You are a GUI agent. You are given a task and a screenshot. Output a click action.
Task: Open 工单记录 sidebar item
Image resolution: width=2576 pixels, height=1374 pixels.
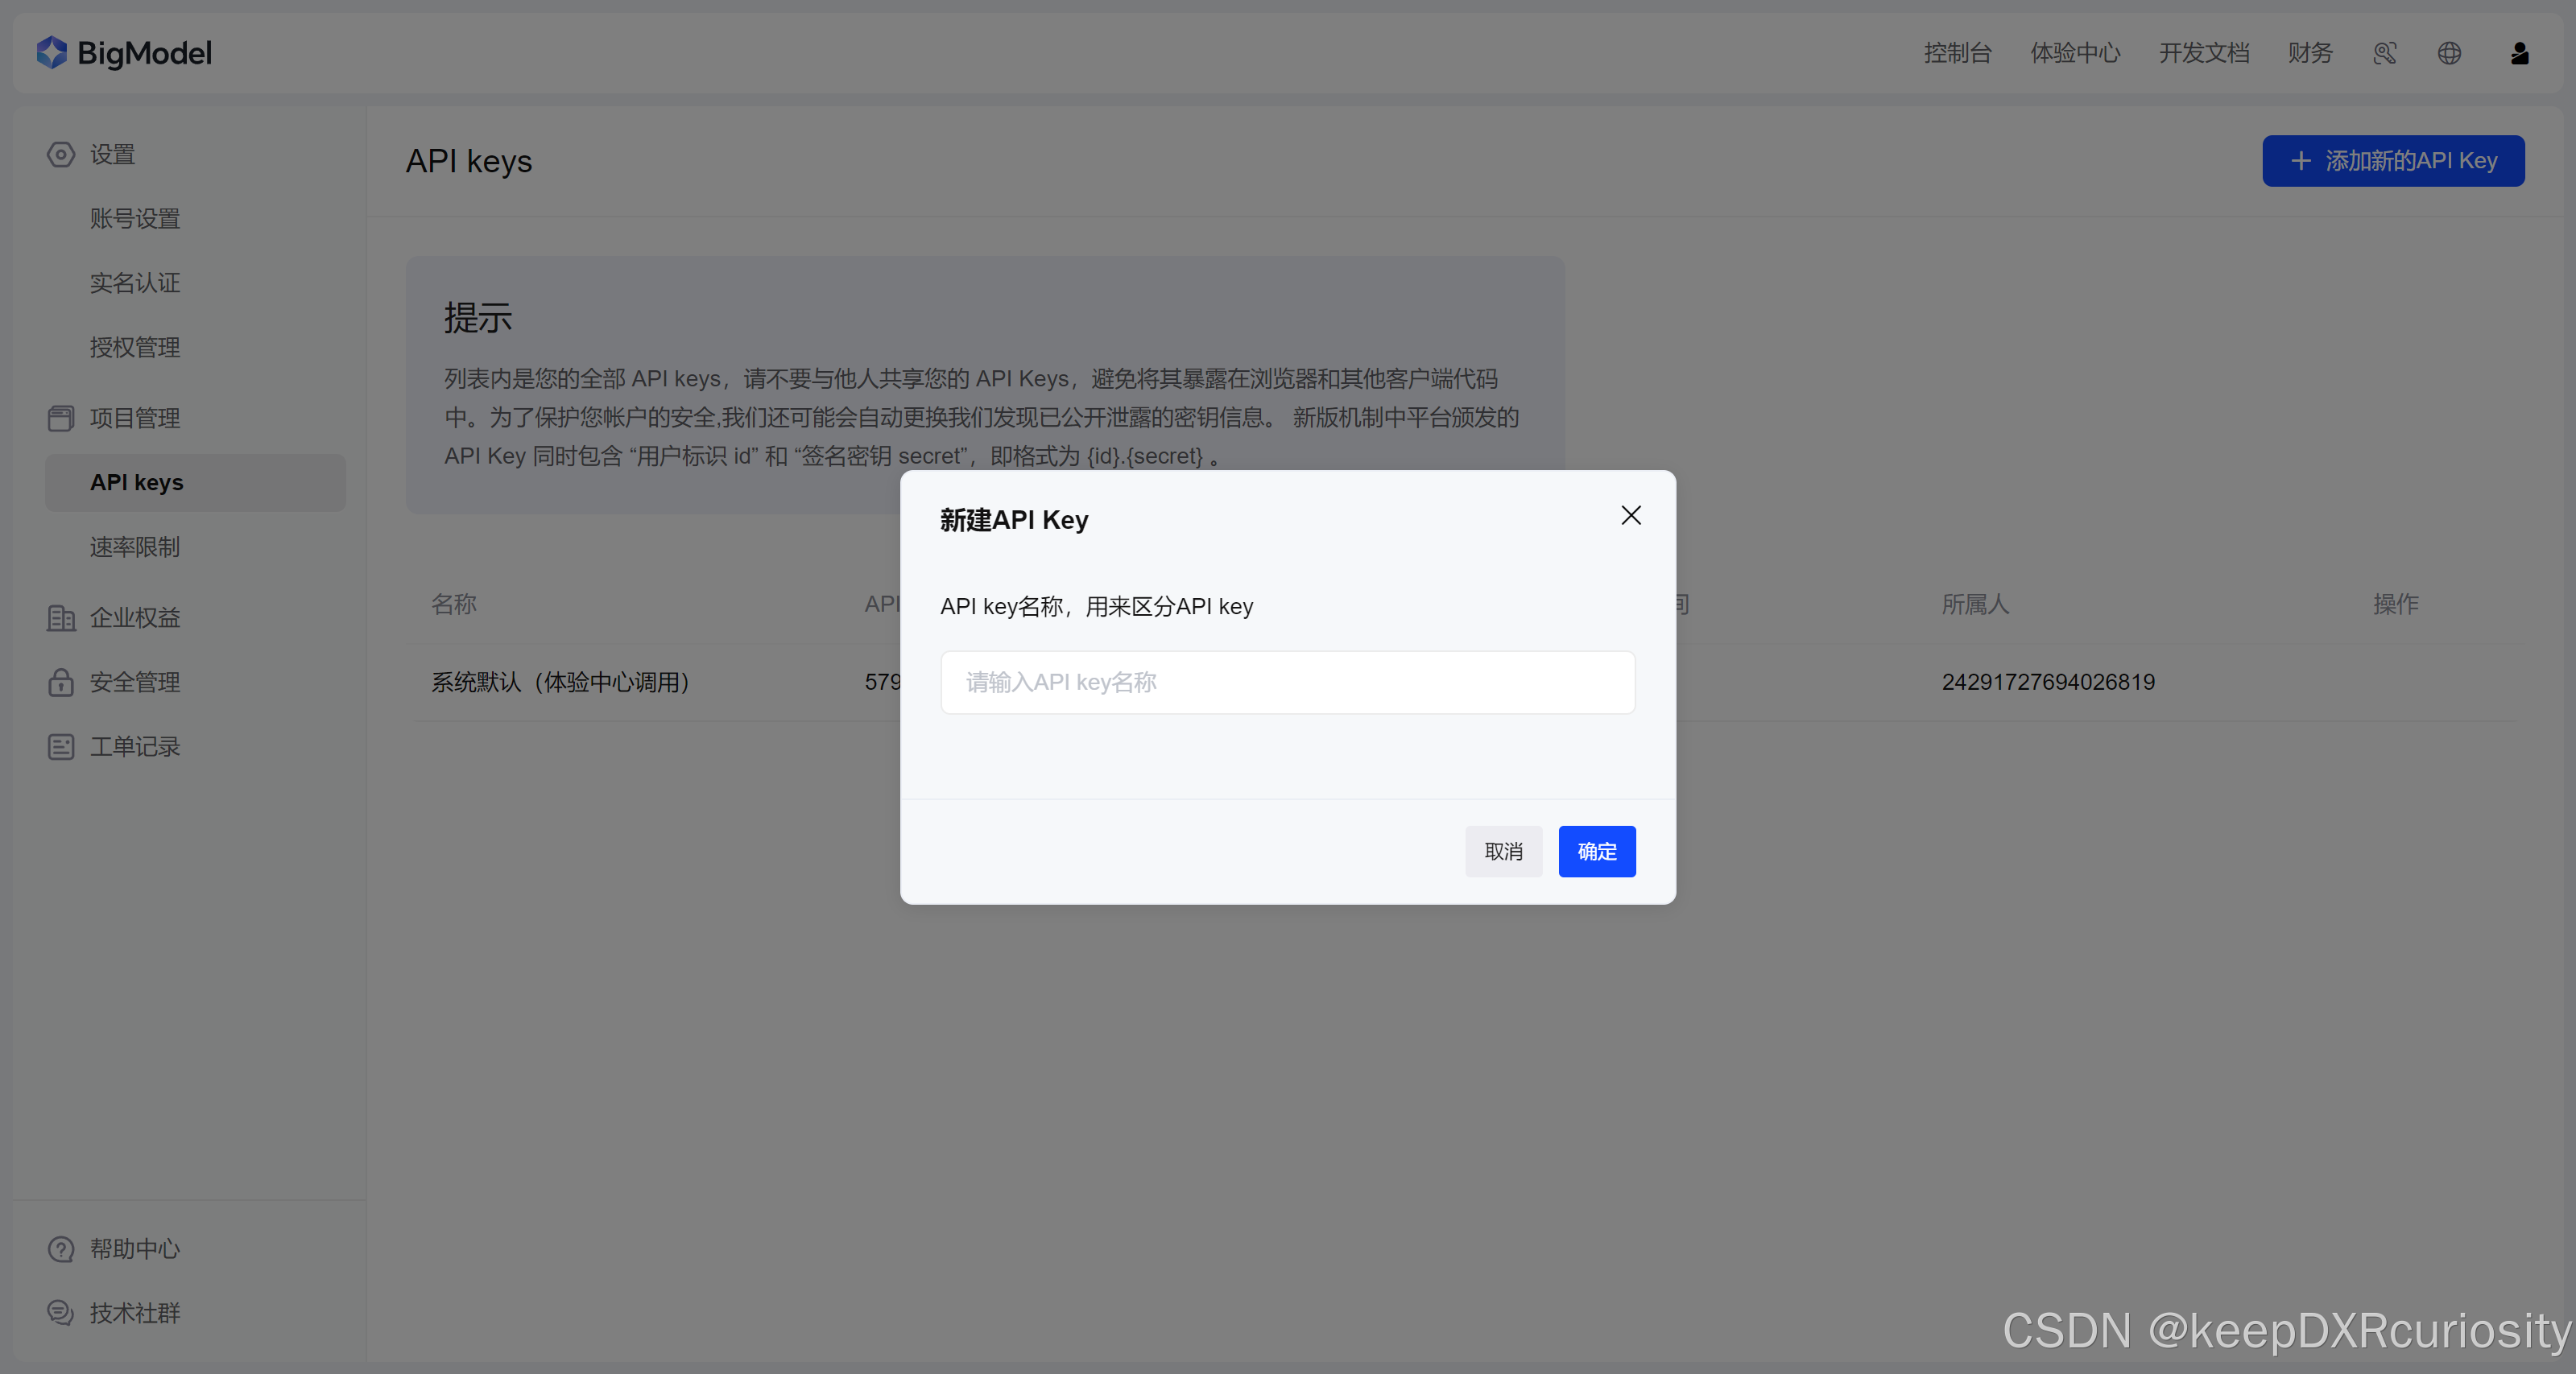pos(135,746)
